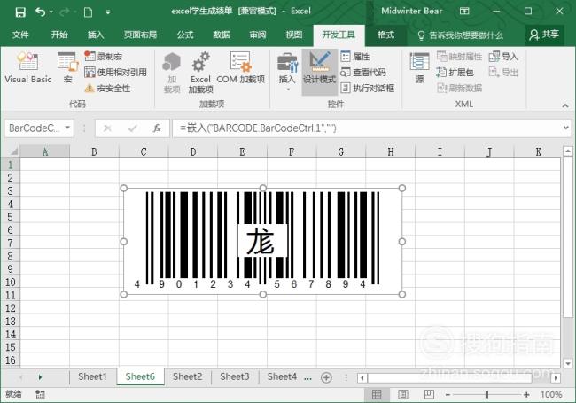
Task: Switch to Normal view in status bar
Action: [377, 394]
